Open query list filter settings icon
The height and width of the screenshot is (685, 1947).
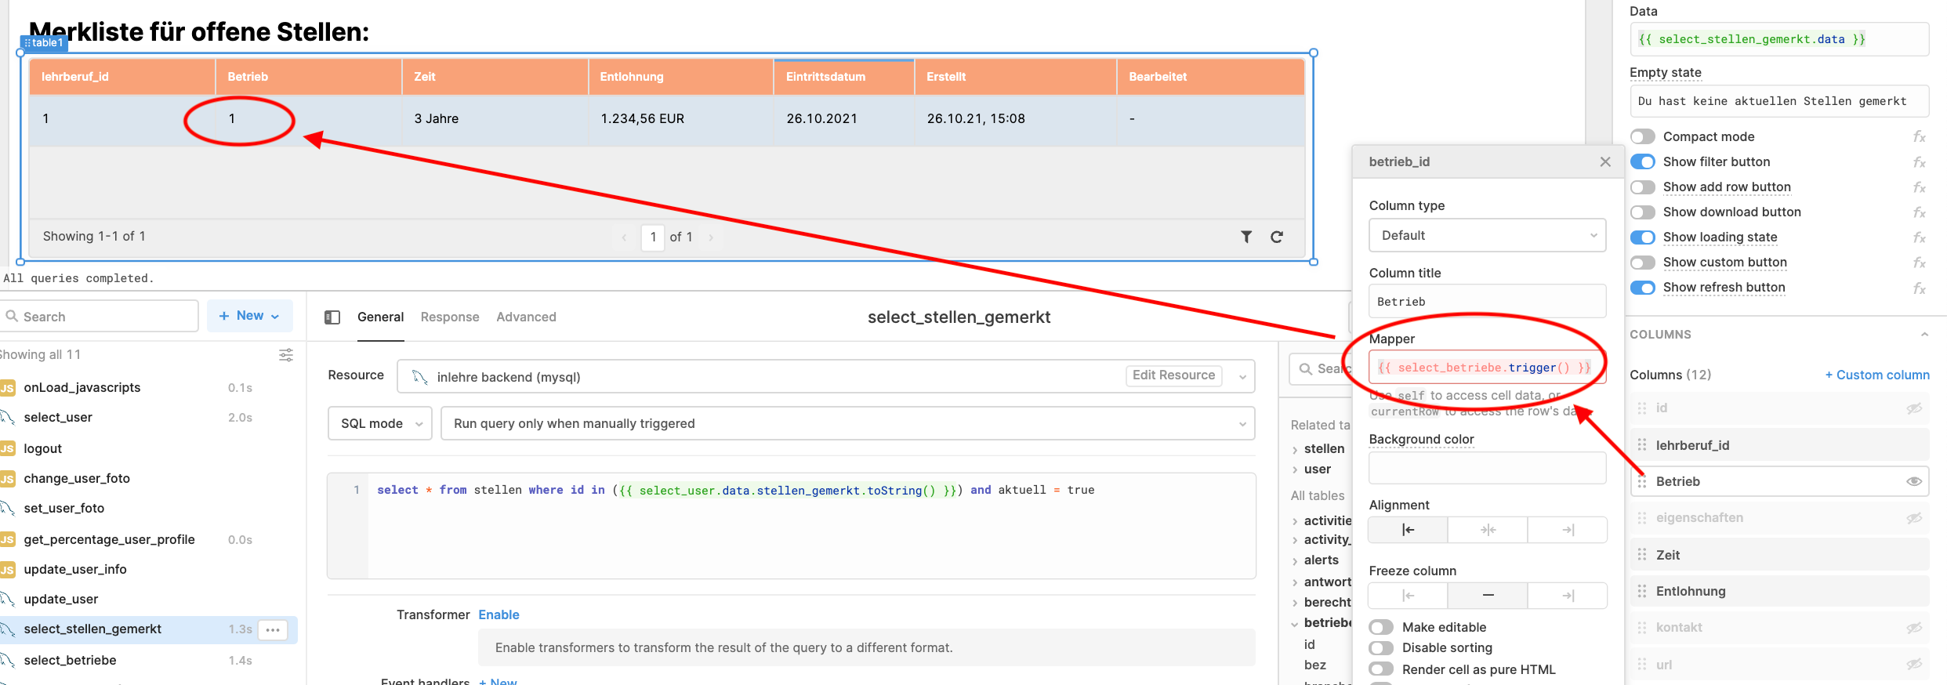(x=286, y=355)
